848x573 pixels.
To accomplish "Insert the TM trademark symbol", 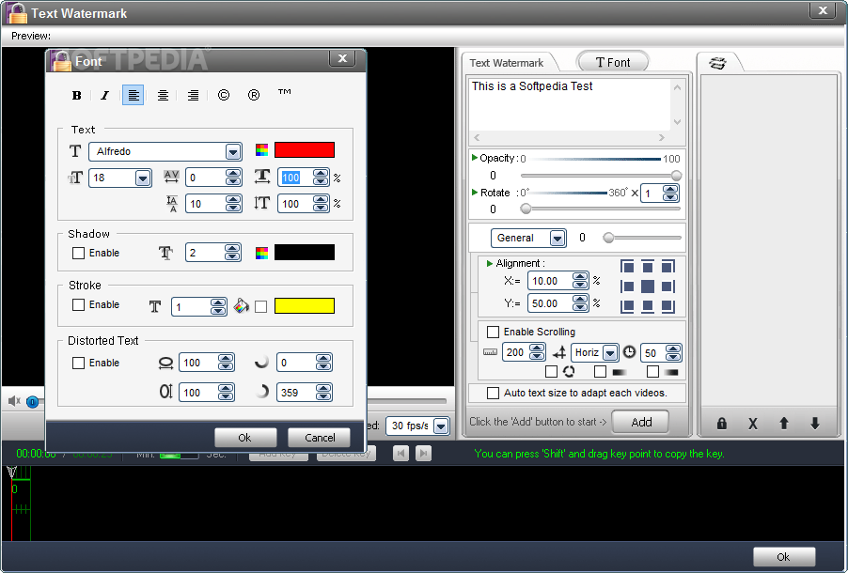I will pos(284,92).
